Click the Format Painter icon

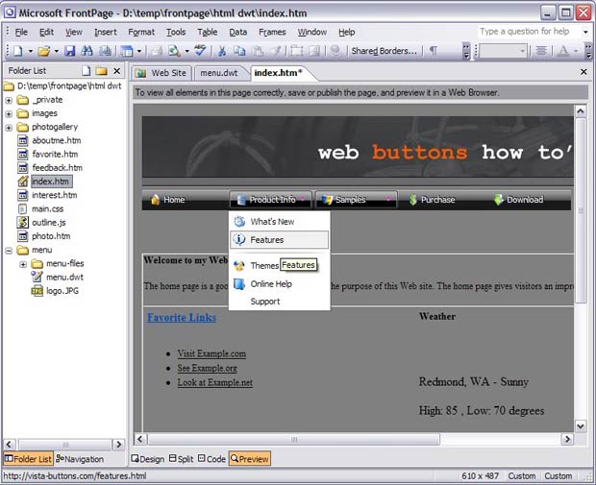click(276, 51)
